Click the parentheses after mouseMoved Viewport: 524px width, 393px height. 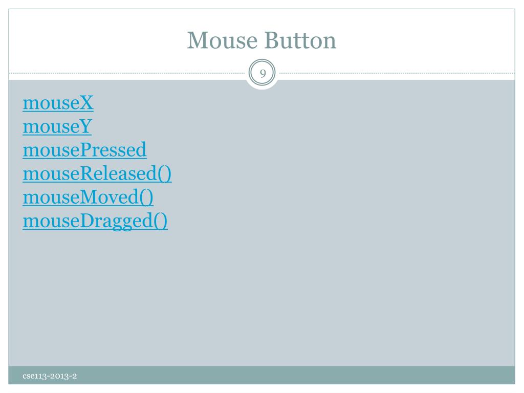[146, 197]
